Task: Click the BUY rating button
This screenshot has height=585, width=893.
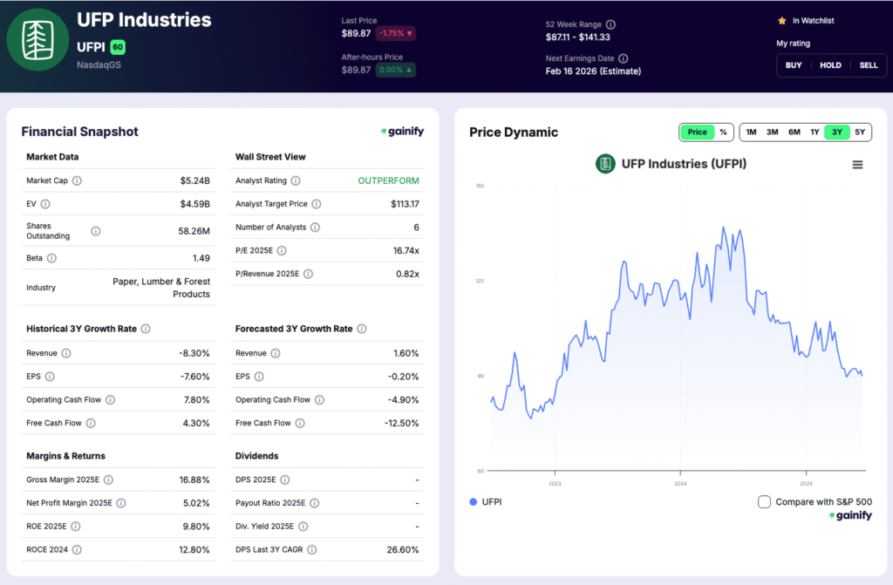Action: [x=793, y=65]
